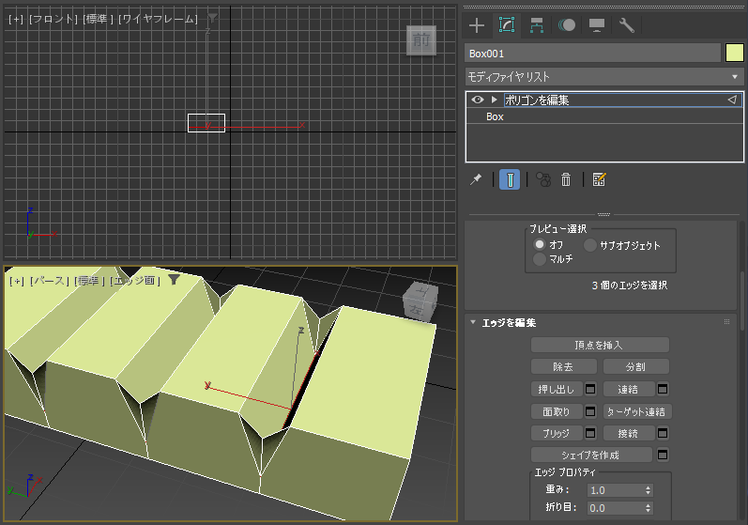Click the 除去 button

(563, 366)
